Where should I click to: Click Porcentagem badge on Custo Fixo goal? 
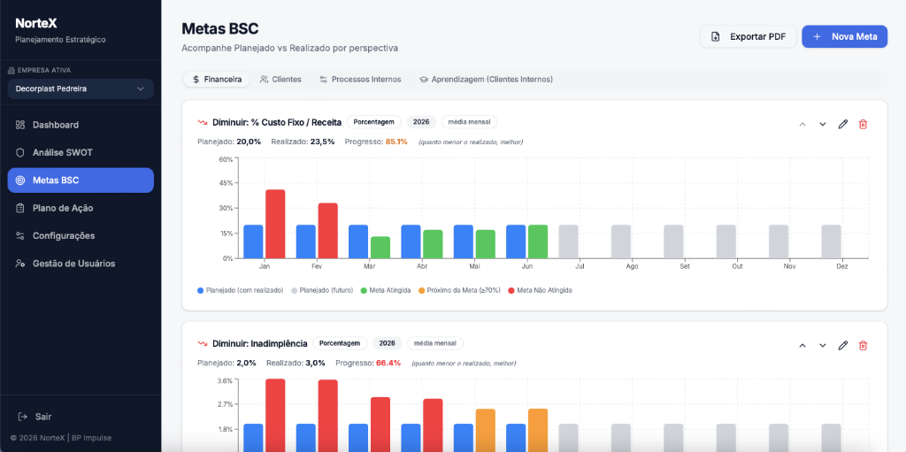pyautogui.click(x=374, y=122)
